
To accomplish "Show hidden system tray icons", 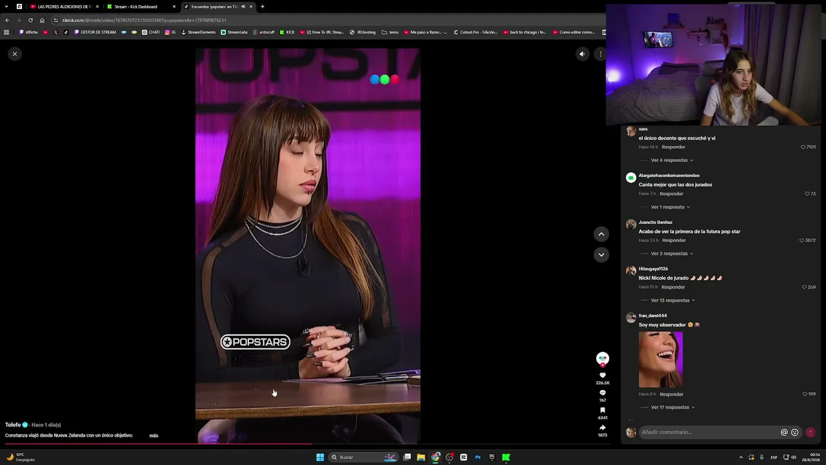I will 741,457.
